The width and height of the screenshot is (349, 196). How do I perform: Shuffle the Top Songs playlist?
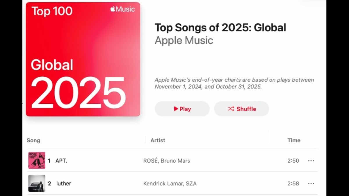[241, 109]
